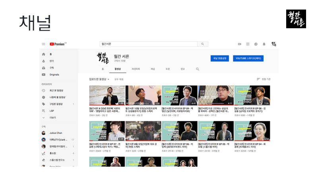This screenshot has width=318, height=179.
Task: Open the notifications bell
Action: pos(264,44)
